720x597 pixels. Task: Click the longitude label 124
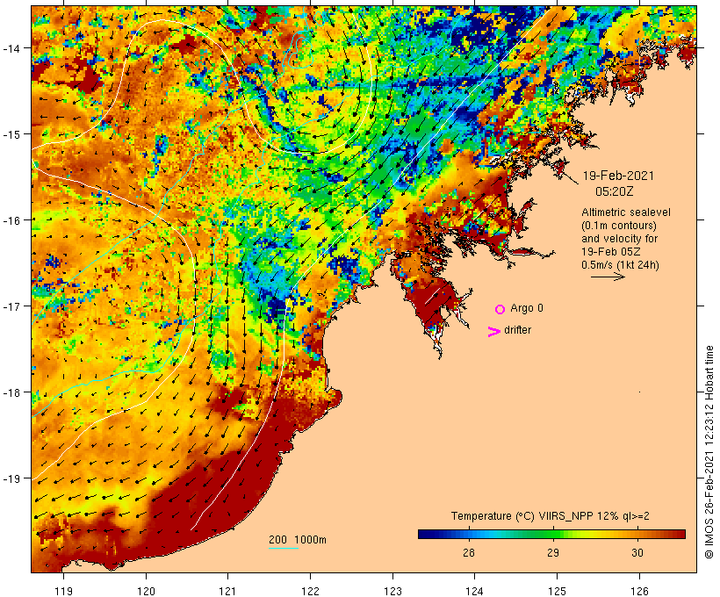coord(475,591)
